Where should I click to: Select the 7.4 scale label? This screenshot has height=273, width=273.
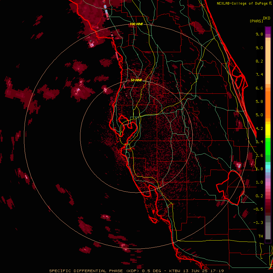259,75
